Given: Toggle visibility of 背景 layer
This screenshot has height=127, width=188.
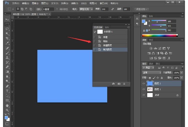Looking at the screenshot, I should point(143,95).
